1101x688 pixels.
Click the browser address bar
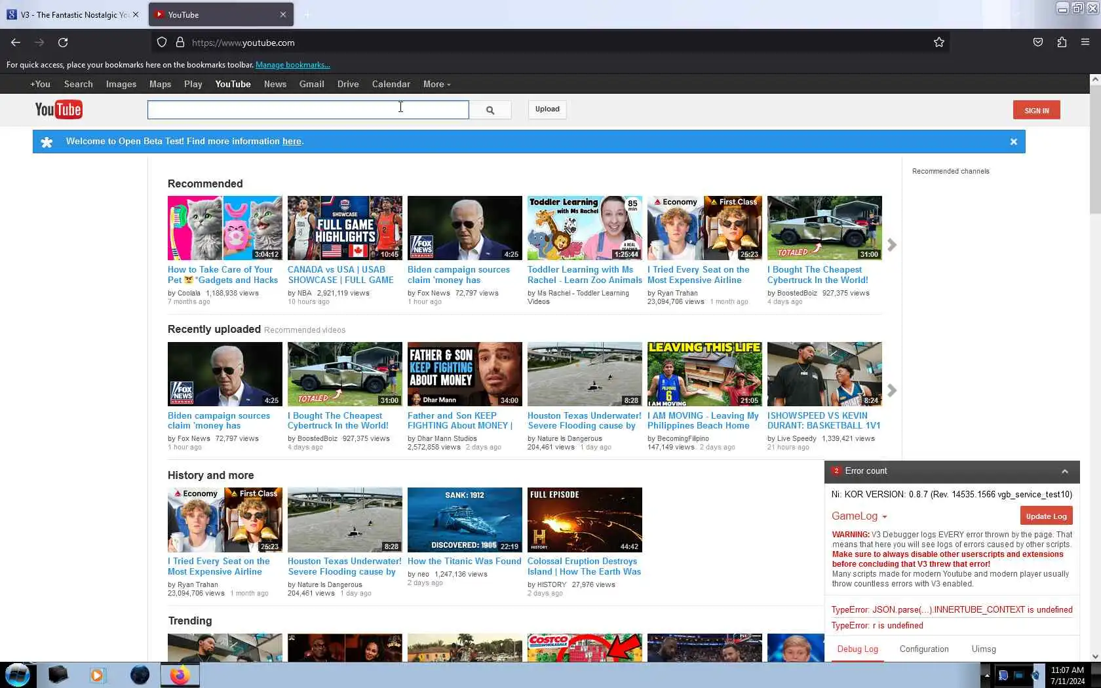(x=550, y=43)
